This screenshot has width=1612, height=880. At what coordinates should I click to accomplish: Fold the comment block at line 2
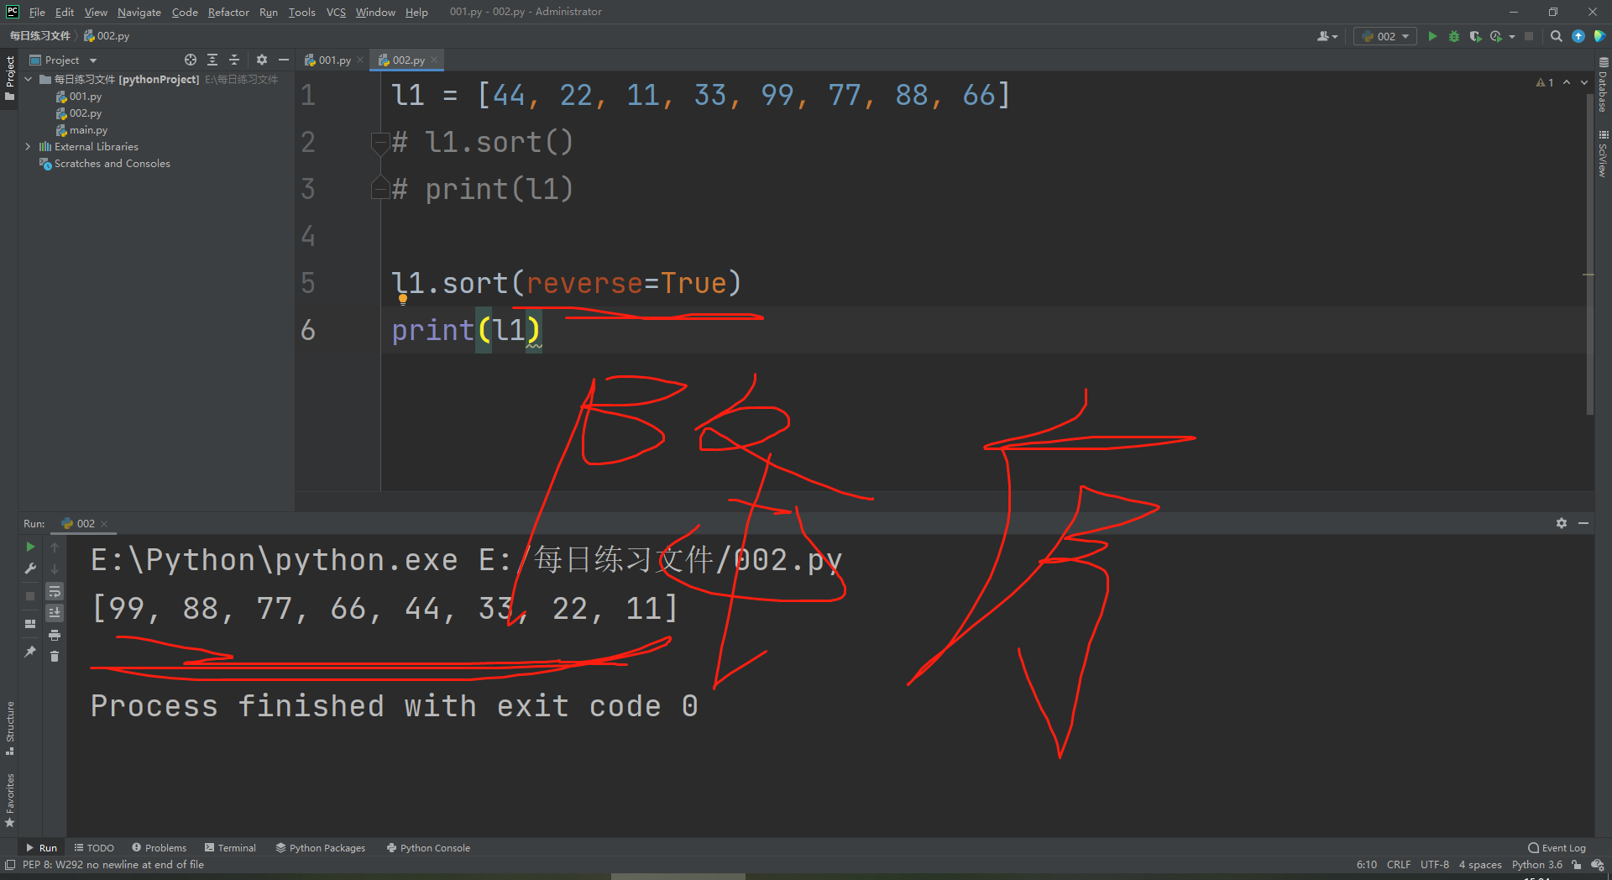click(x=379, y=142)
